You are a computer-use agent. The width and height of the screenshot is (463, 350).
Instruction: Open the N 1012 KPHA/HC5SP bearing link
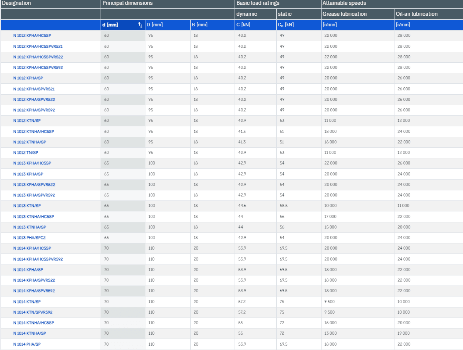[x=32, y=36]
